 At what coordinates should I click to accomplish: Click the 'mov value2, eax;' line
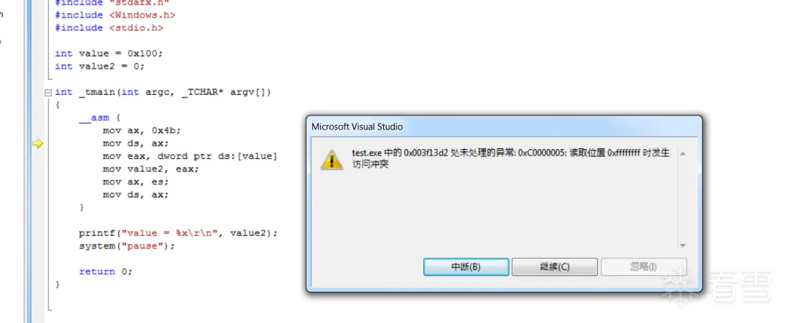click(x=151, y=169)
